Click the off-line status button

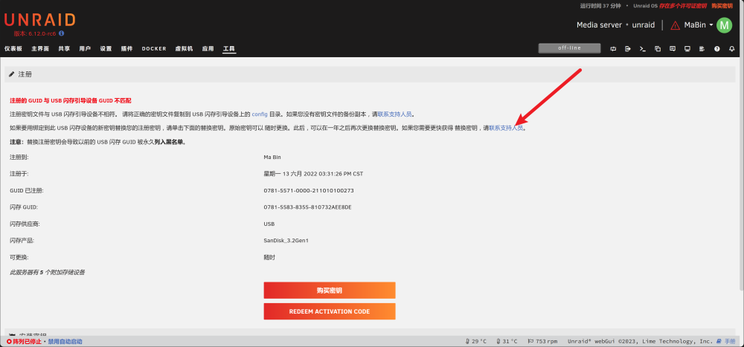coord(569,48)
